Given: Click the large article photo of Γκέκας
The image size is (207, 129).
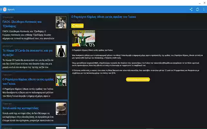Looking at the screenshot, I should (83, 38).
